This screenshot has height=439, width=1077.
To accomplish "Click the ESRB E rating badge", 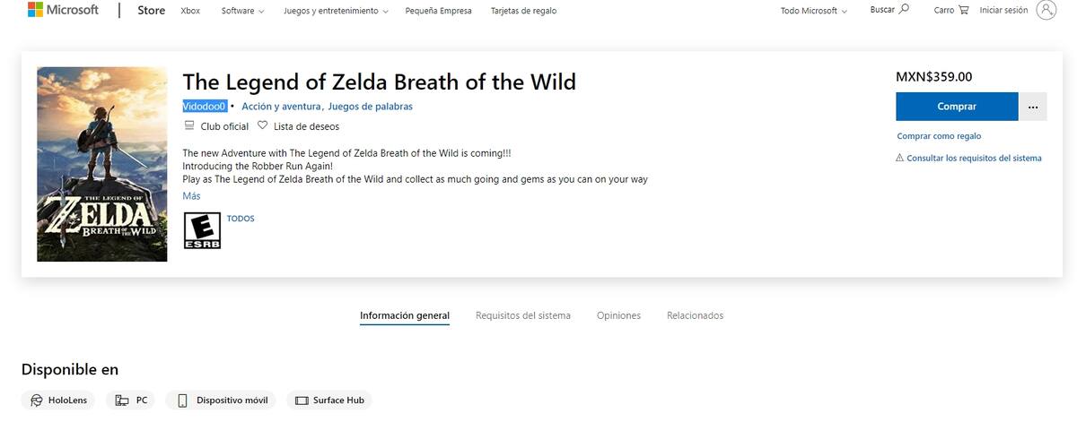I will click(202, 230).
